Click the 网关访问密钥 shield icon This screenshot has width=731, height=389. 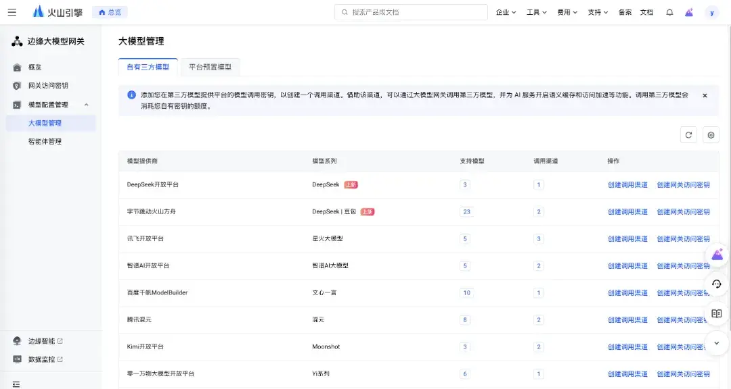[17, 86]
